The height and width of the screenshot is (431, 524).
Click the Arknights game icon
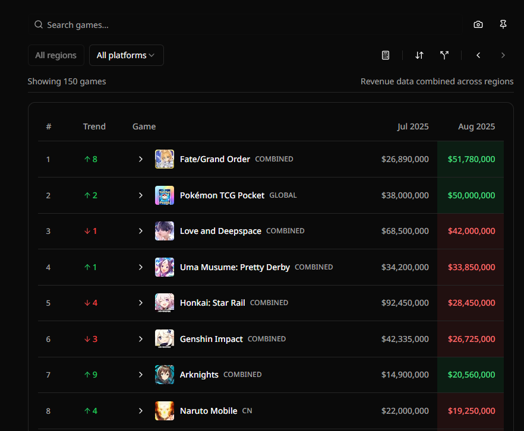(165, 375)
